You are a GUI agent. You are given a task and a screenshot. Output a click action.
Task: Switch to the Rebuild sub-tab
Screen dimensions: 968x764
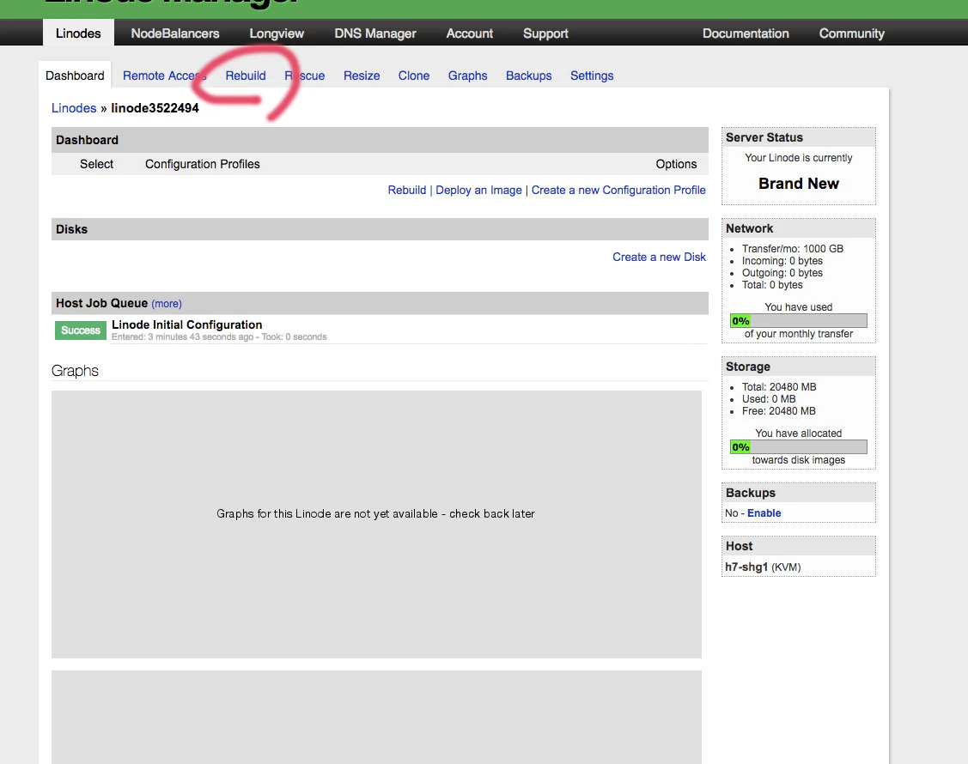(x=246, y=76)
